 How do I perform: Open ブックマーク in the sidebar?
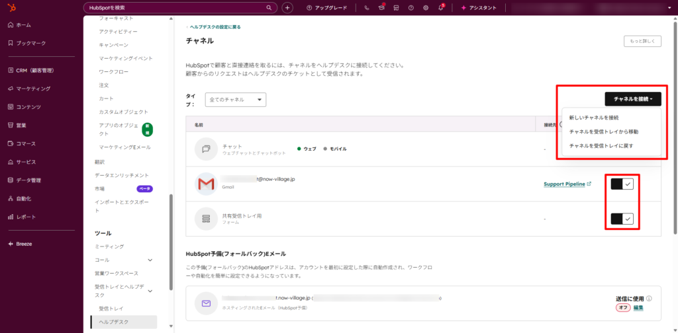pos(26,43)
